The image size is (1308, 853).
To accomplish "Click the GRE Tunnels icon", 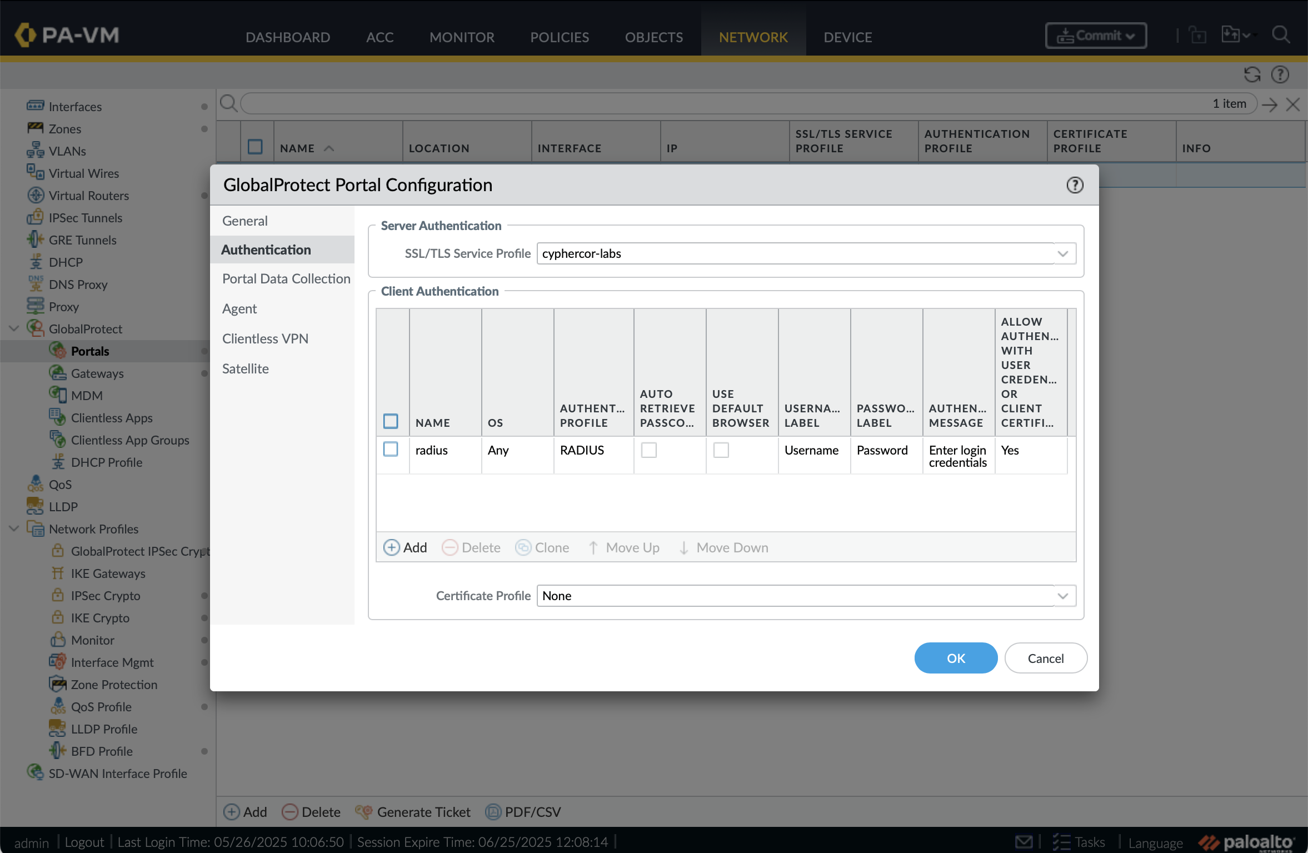I will pos(35,240).
